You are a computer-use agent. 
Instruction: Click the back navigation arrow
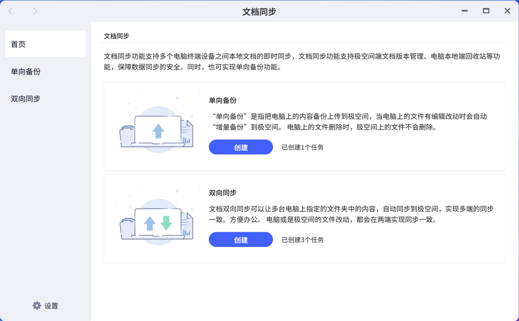click(11, 11)
